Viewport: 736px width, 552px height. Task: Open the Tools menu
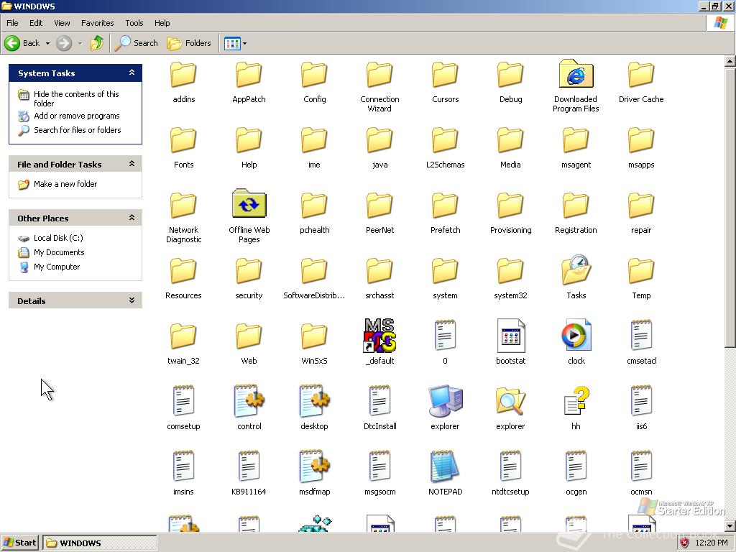pos(134,23)
